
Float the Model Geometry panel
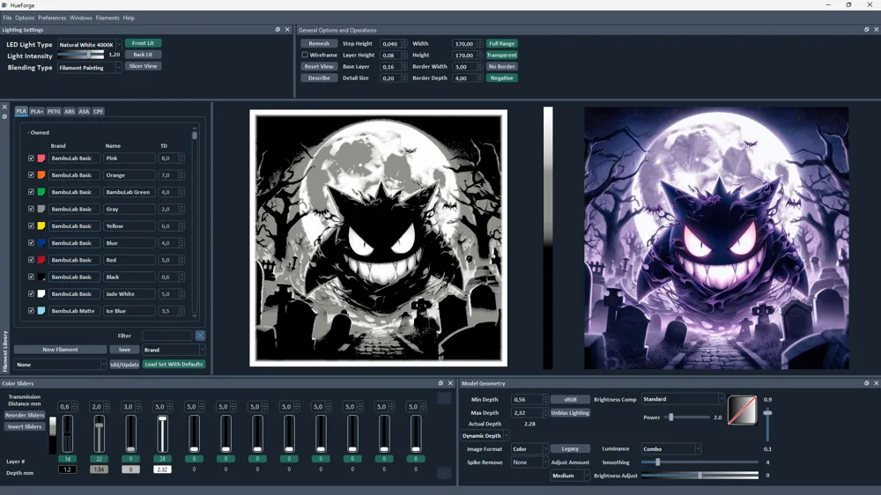pos(866,383)
